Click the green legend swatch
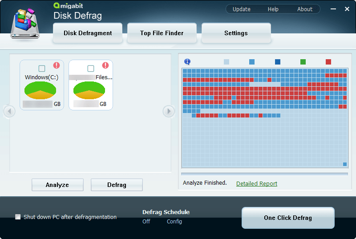Viewport: 356px width, 239px height. 303,62
